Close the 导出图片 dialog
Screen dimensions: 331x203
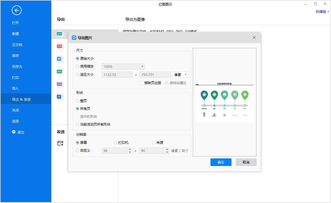click(254, 38)
